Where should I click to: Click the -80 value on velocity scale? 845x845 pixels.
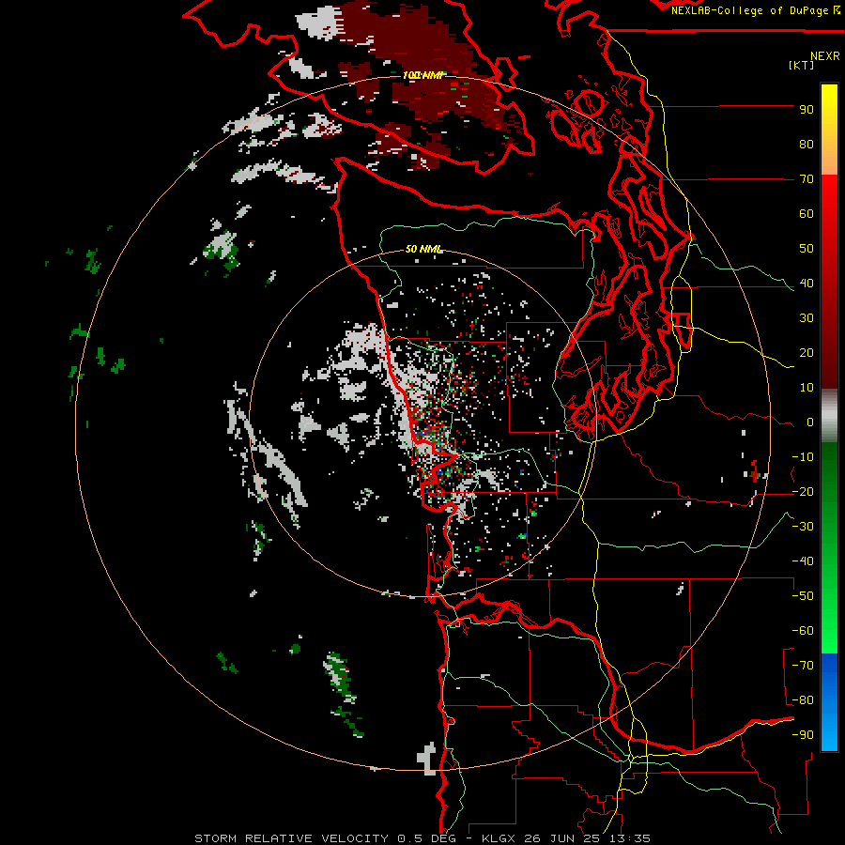coord(803,700)
